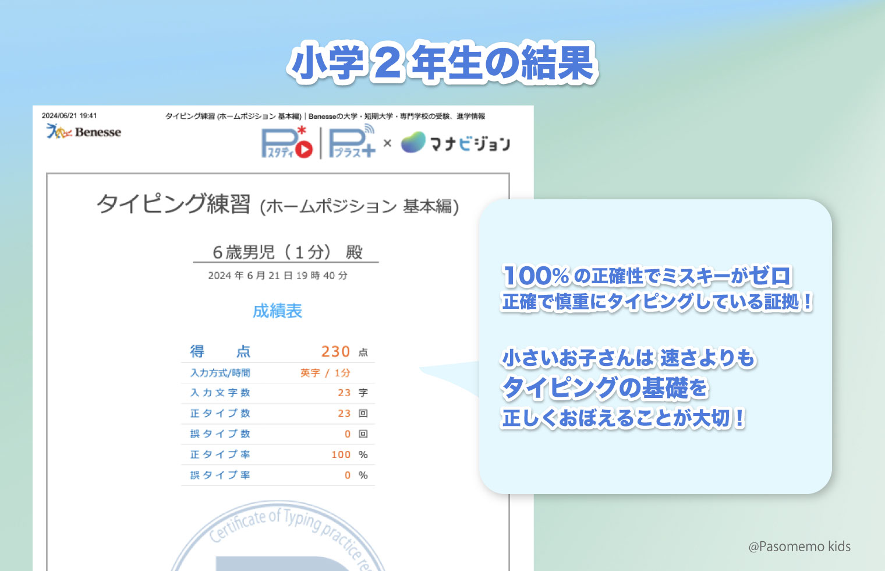Click the score value 230
Viewport: 885px width, 571px height.
(x=336, y=351)
